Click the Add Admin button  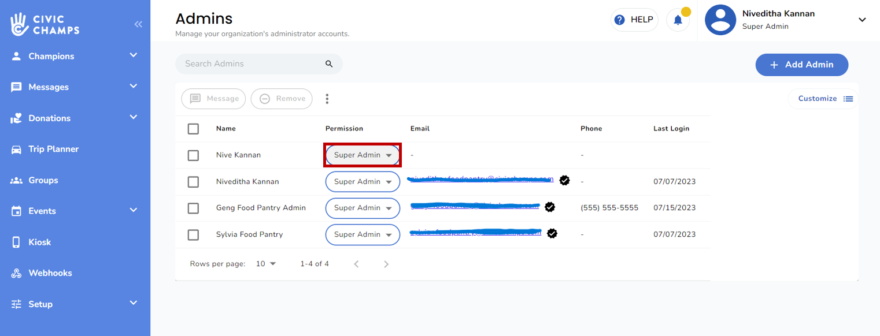(x=801, y=65)
